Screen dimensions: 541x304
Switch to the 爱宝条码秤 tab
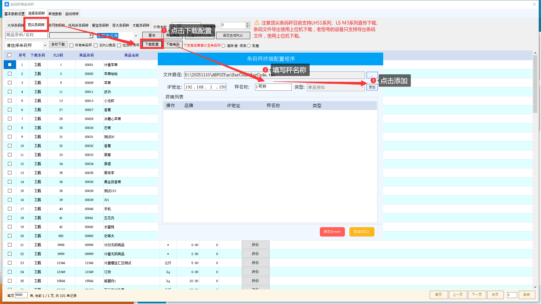[100, 25]
